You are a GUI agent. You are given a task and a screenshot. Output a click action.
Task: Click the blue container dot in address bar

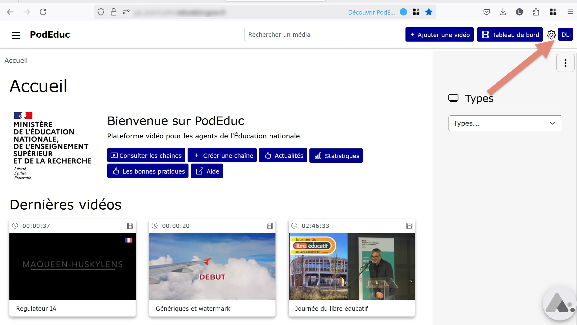pos(403,12)
